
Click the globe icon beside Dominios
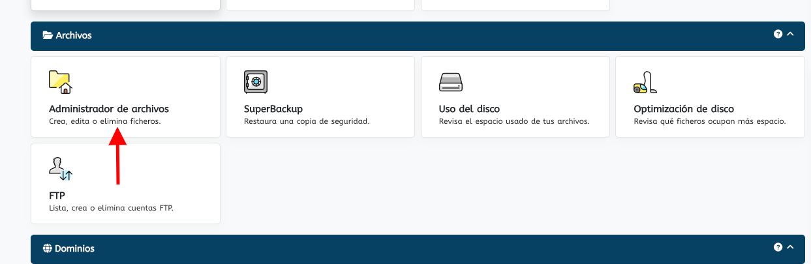pyautogui.click(x=47, y=248)
